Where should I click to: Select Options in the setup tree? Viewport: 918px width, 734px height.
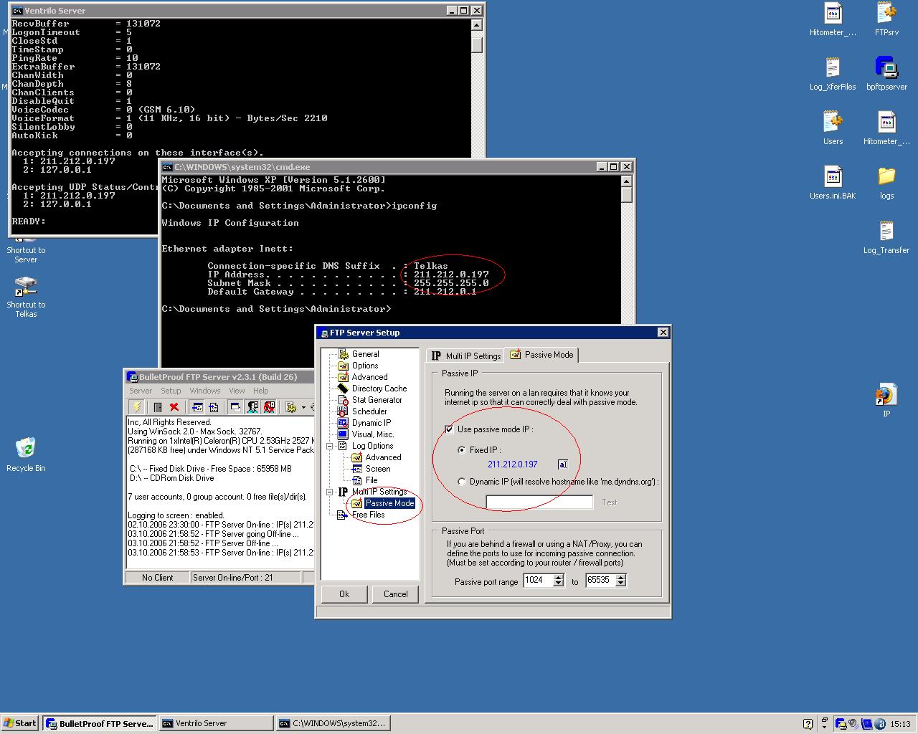365,366
